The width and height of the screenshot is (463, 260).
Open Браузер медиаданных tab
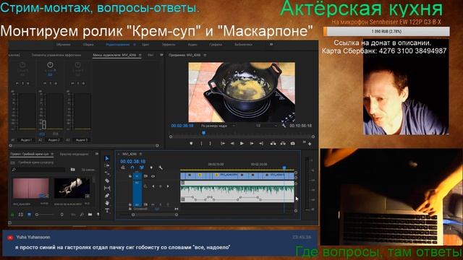tap(74, 154)
